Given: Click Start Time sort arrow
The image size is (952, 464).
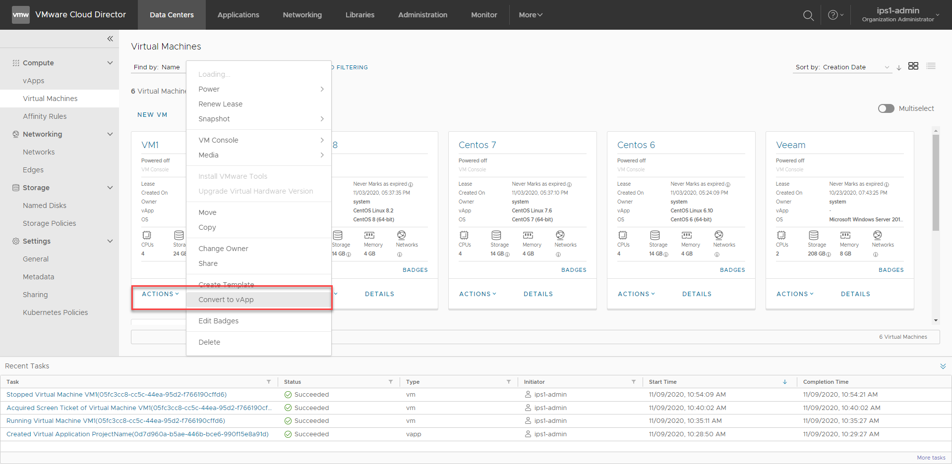Looking at the screenshot, I should (785, 382).
